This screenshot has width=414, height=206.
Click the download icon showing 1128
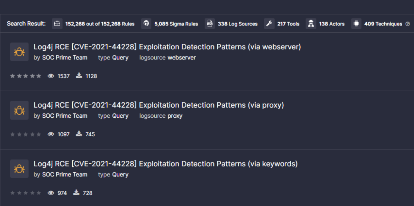pyautogui.click(x=79, y=76)
